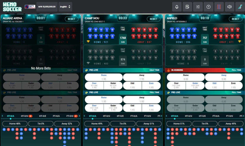Click the MYR 10,000,000.00 balance box
245x146 pixels.
pyautogui.click(x=47, y=7)
